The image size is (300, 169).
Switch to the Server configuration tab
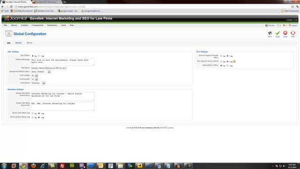pyautogui.click(x=30, y=43)
